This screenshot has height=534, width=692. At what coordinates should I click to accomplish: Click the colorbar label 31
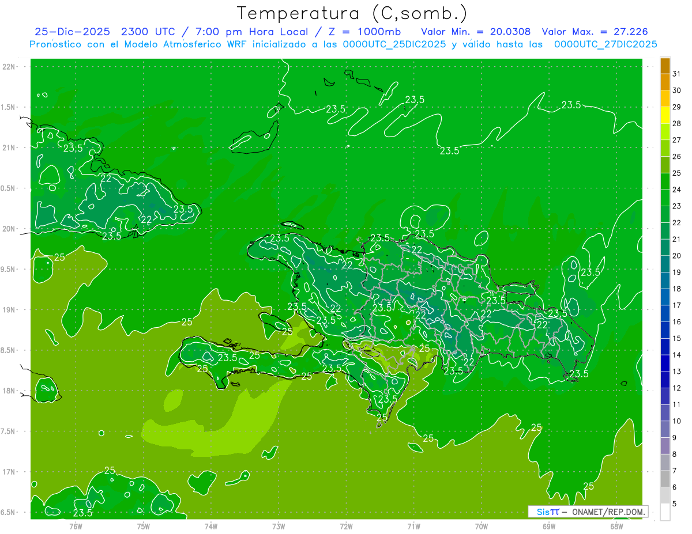[x=676, y=74]
